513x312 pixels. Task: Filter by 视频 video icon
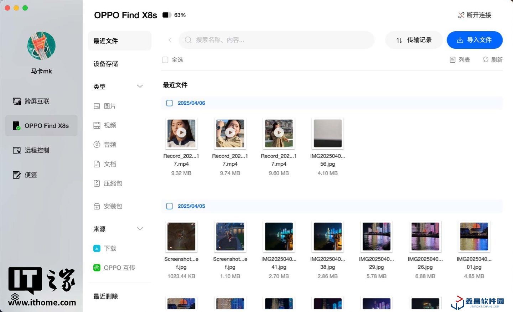point(97,125)
